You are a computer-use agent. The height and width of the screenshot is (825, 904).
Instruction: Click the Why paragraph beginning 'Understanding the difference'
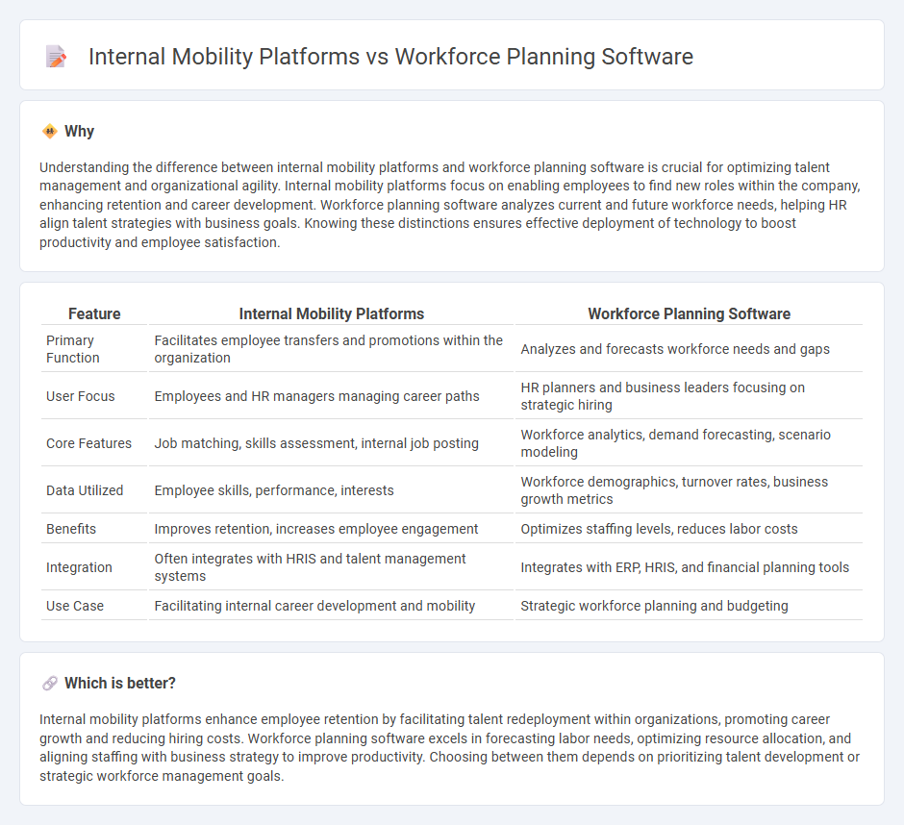coord(450,205)
